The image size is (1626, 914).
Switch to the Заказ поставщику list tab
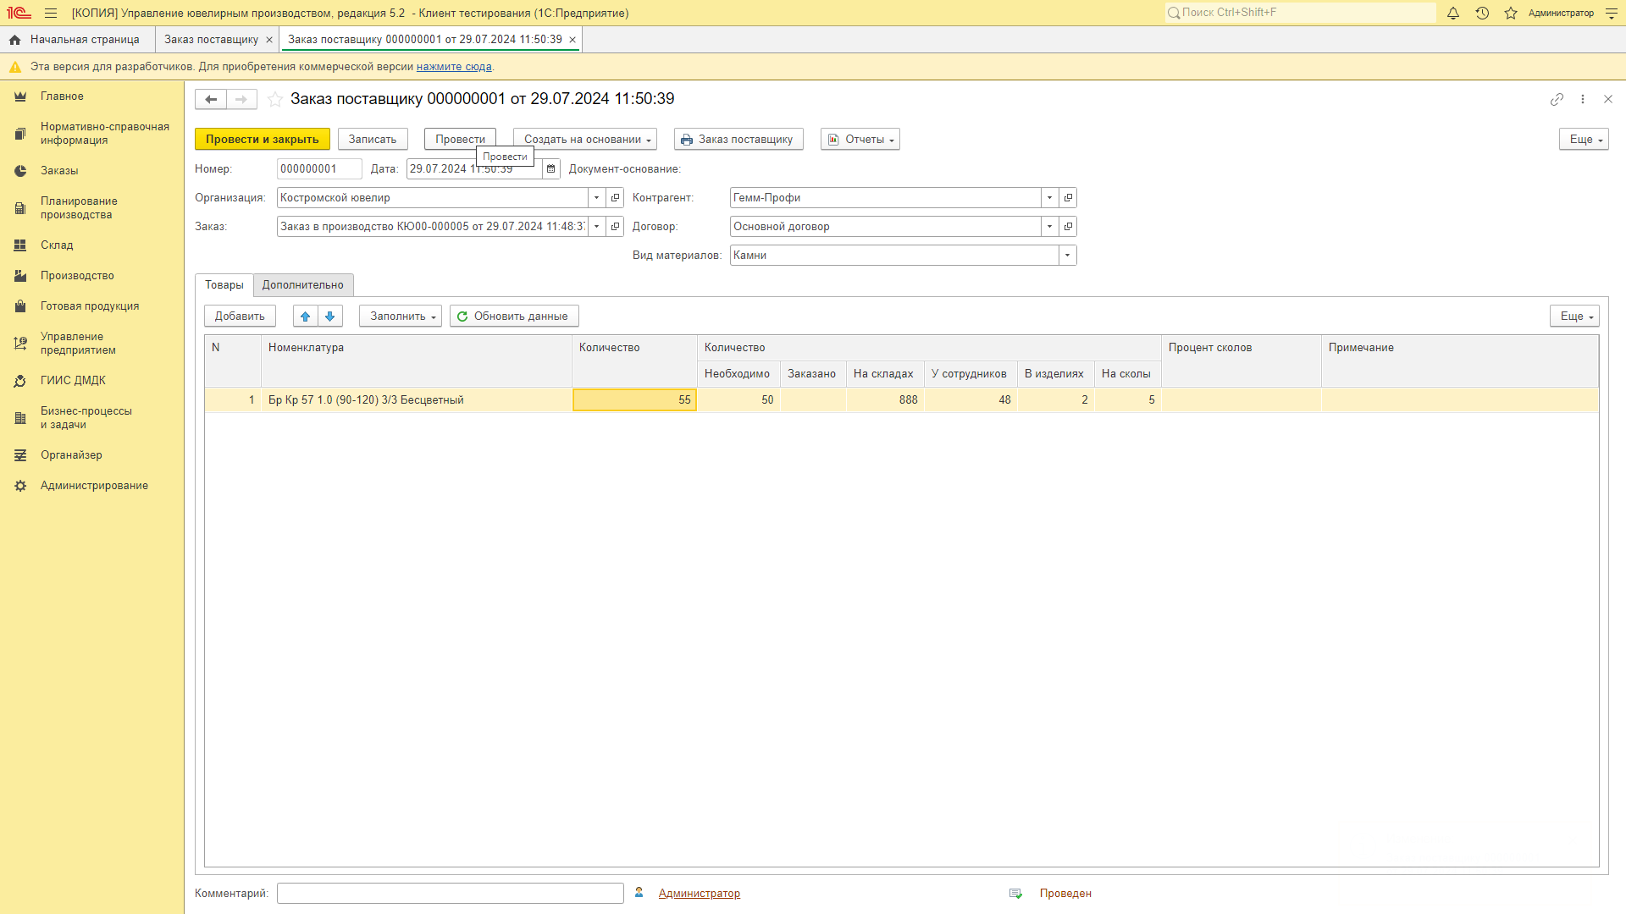(x=211, y=40)
